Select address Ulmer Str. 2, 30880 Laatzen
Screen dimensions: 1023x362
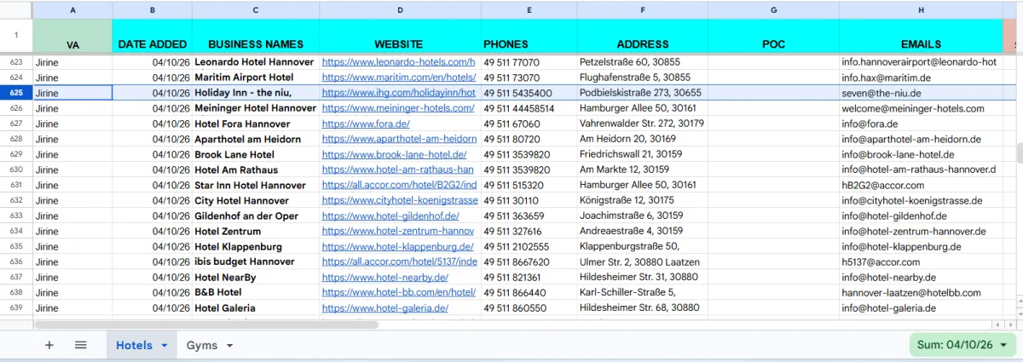[x=642, y=261]
